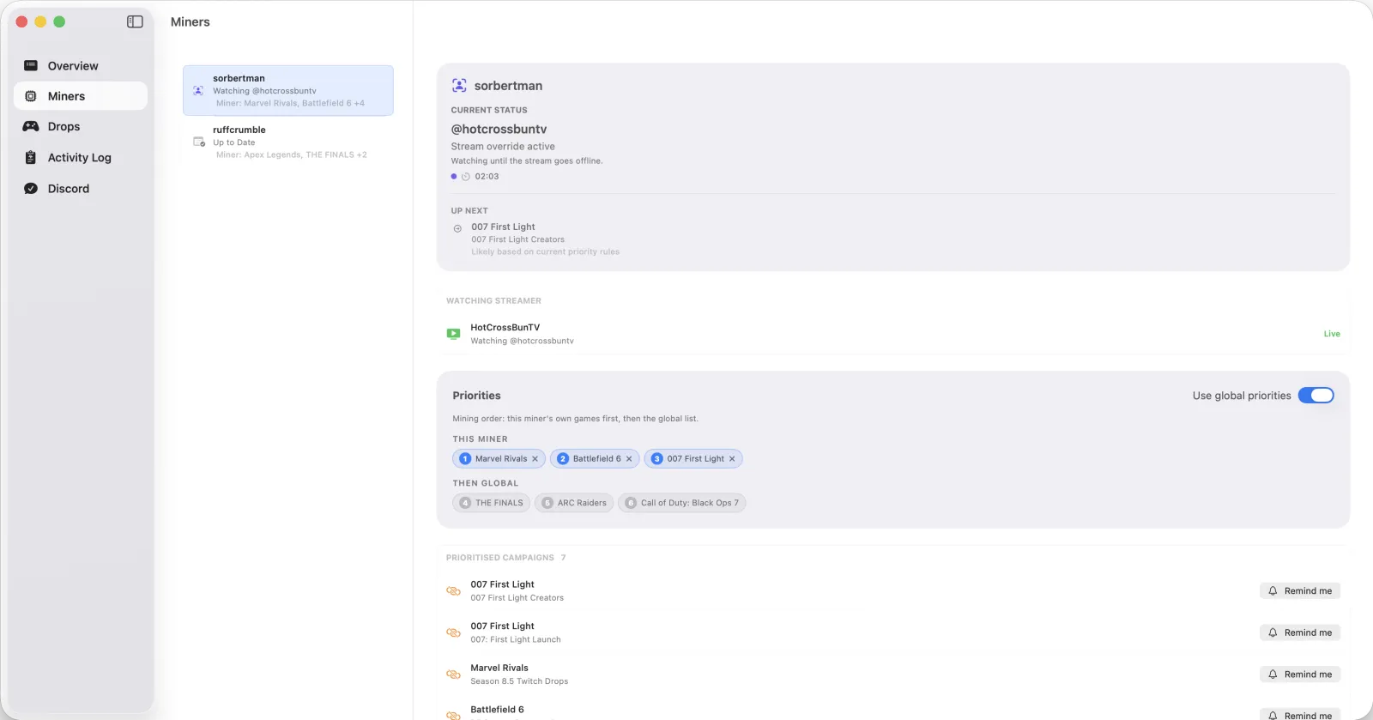1373x720 pixels.
Task: Click the Up Next arrow icon
Action: point(457,228)
